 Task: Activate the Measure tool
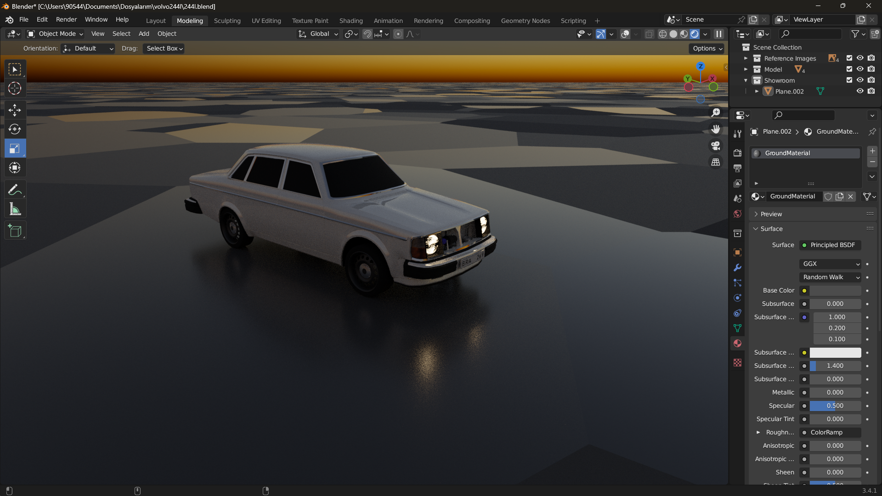click(x=15, y=209)
